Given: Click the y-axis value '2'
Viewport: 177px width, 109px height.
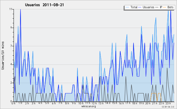Looking at the screenshot, I should [x=11, y=83].
